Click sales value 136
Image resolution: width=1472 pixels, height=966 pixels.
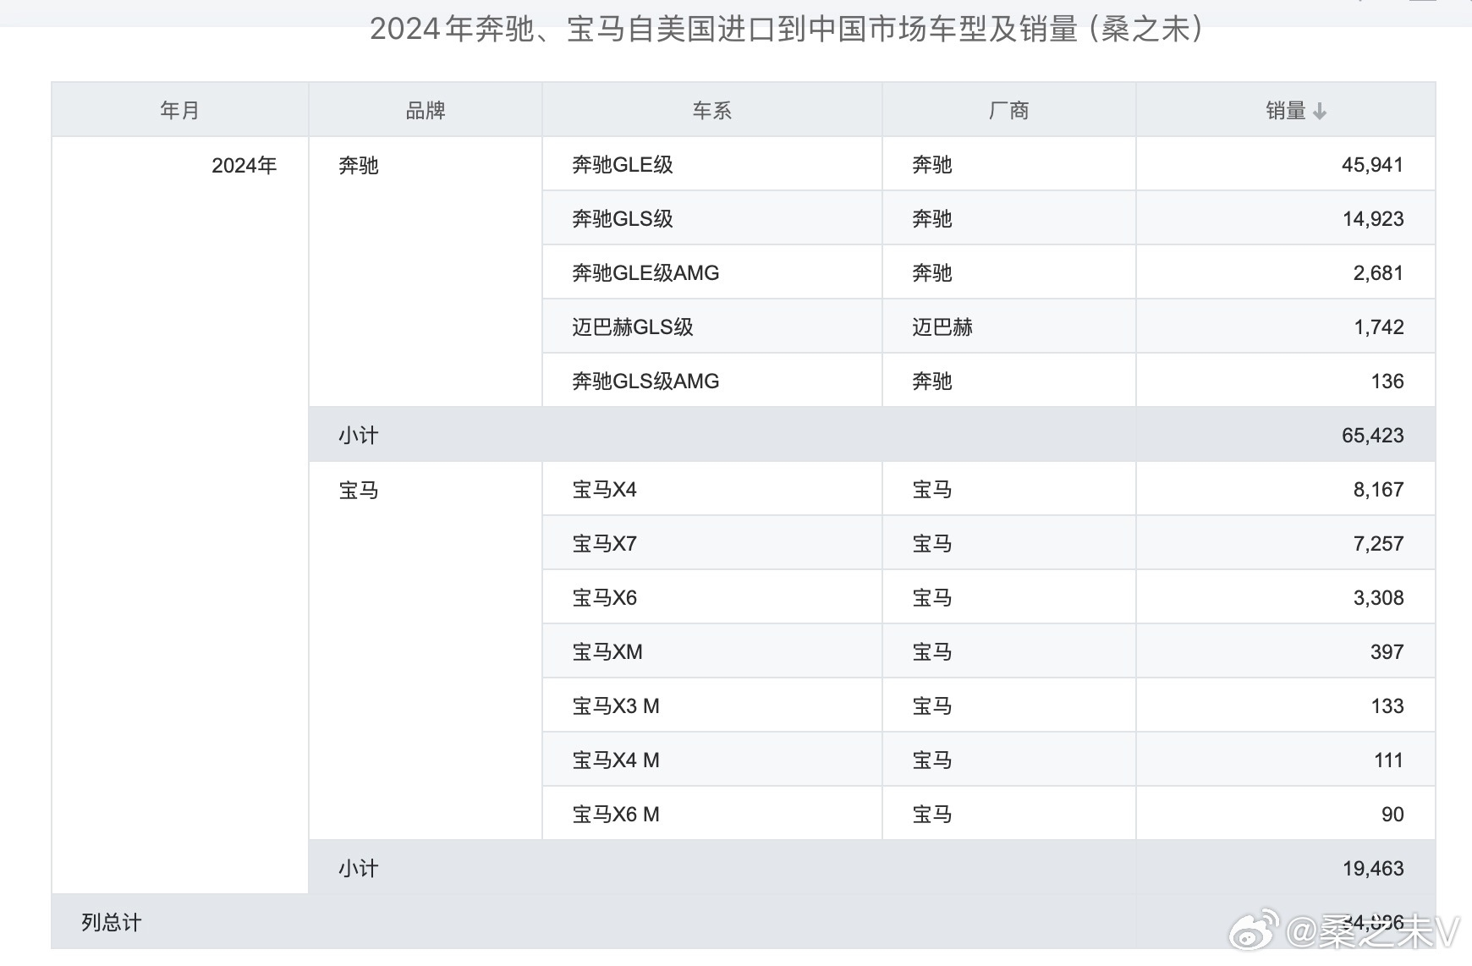pos(1387,381)
